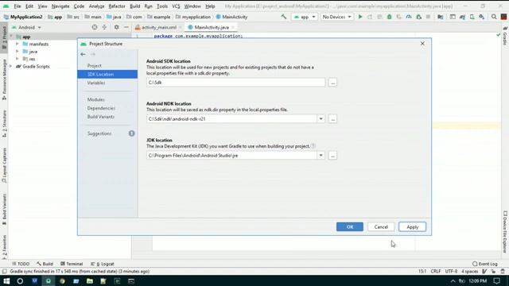The width and height of the screenshot is (509, 286).
Task: Open the Build menu
Action: pyautogui.click(x=134, y=6)
